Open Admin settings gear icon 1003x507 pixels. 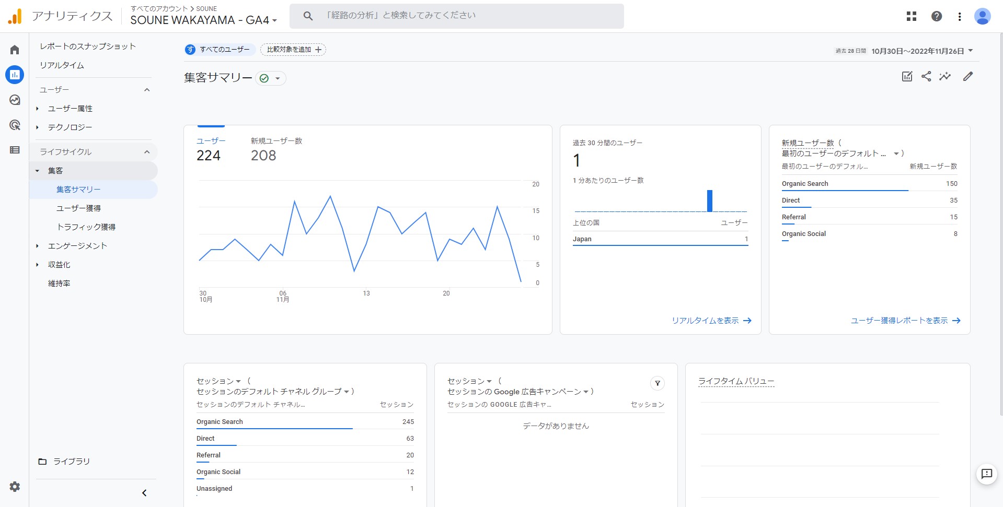pyautogui.click(x=15, y=487)
